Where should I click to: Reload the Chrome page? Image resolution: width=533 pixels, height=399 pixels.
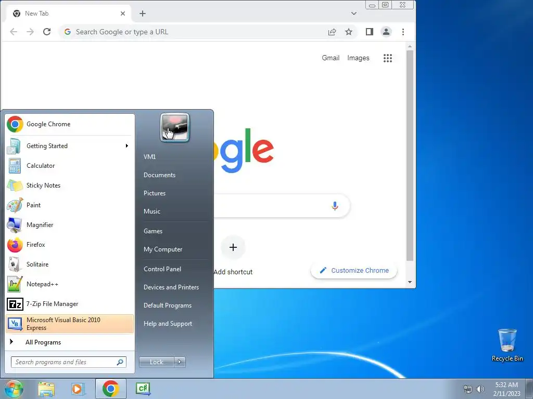(47, 32)
